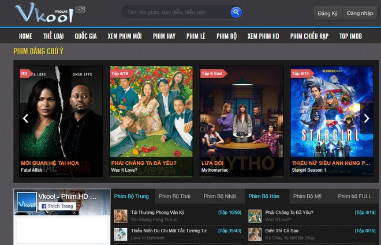381x245 pixels.
Task: Open the THỂ LOẠI menu
Action: coord(54,36)
